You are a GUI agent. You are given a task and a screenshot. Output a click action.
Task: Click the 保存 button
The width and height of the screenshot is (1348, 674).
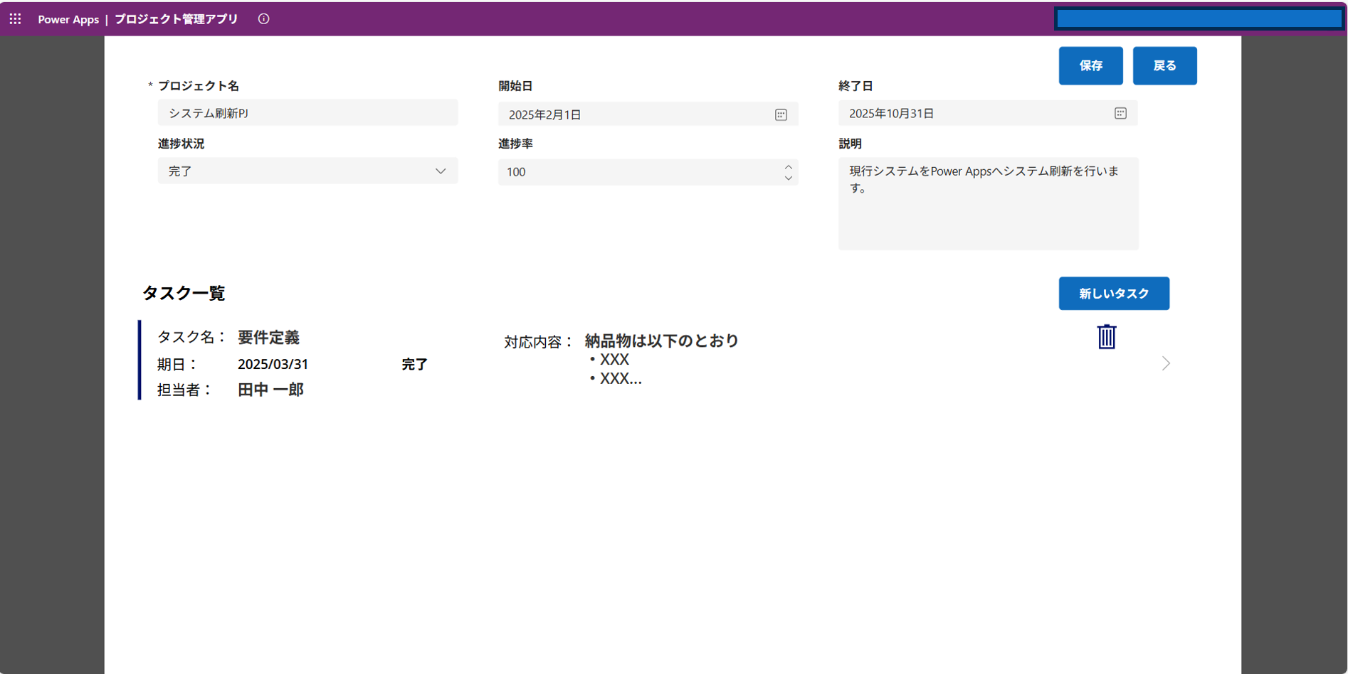[1090, 66]
